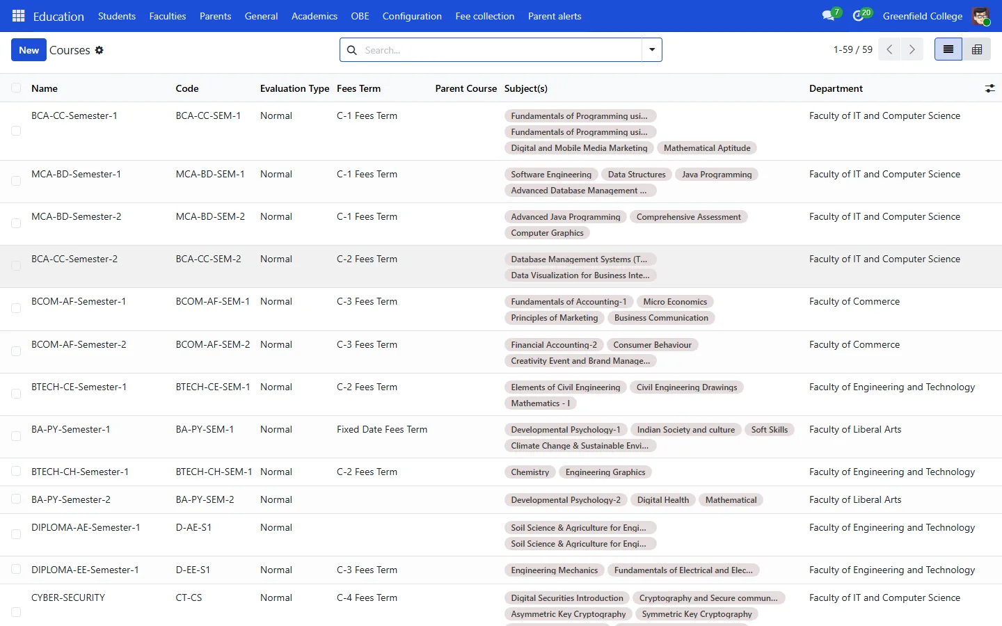
Task: Open the Parents menu
Action: (x=216, y=16)
